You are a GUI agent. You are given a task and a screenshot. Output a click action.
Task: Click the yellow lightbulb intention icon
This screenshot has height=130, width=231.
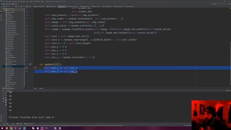click(x=35, y=68)
